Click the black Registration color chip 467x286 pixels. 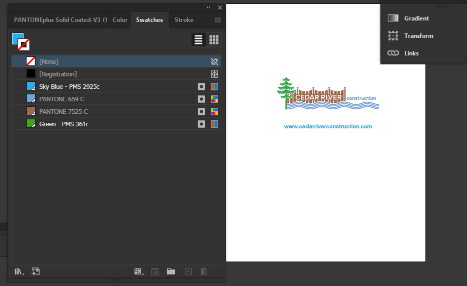click(31, 74)
